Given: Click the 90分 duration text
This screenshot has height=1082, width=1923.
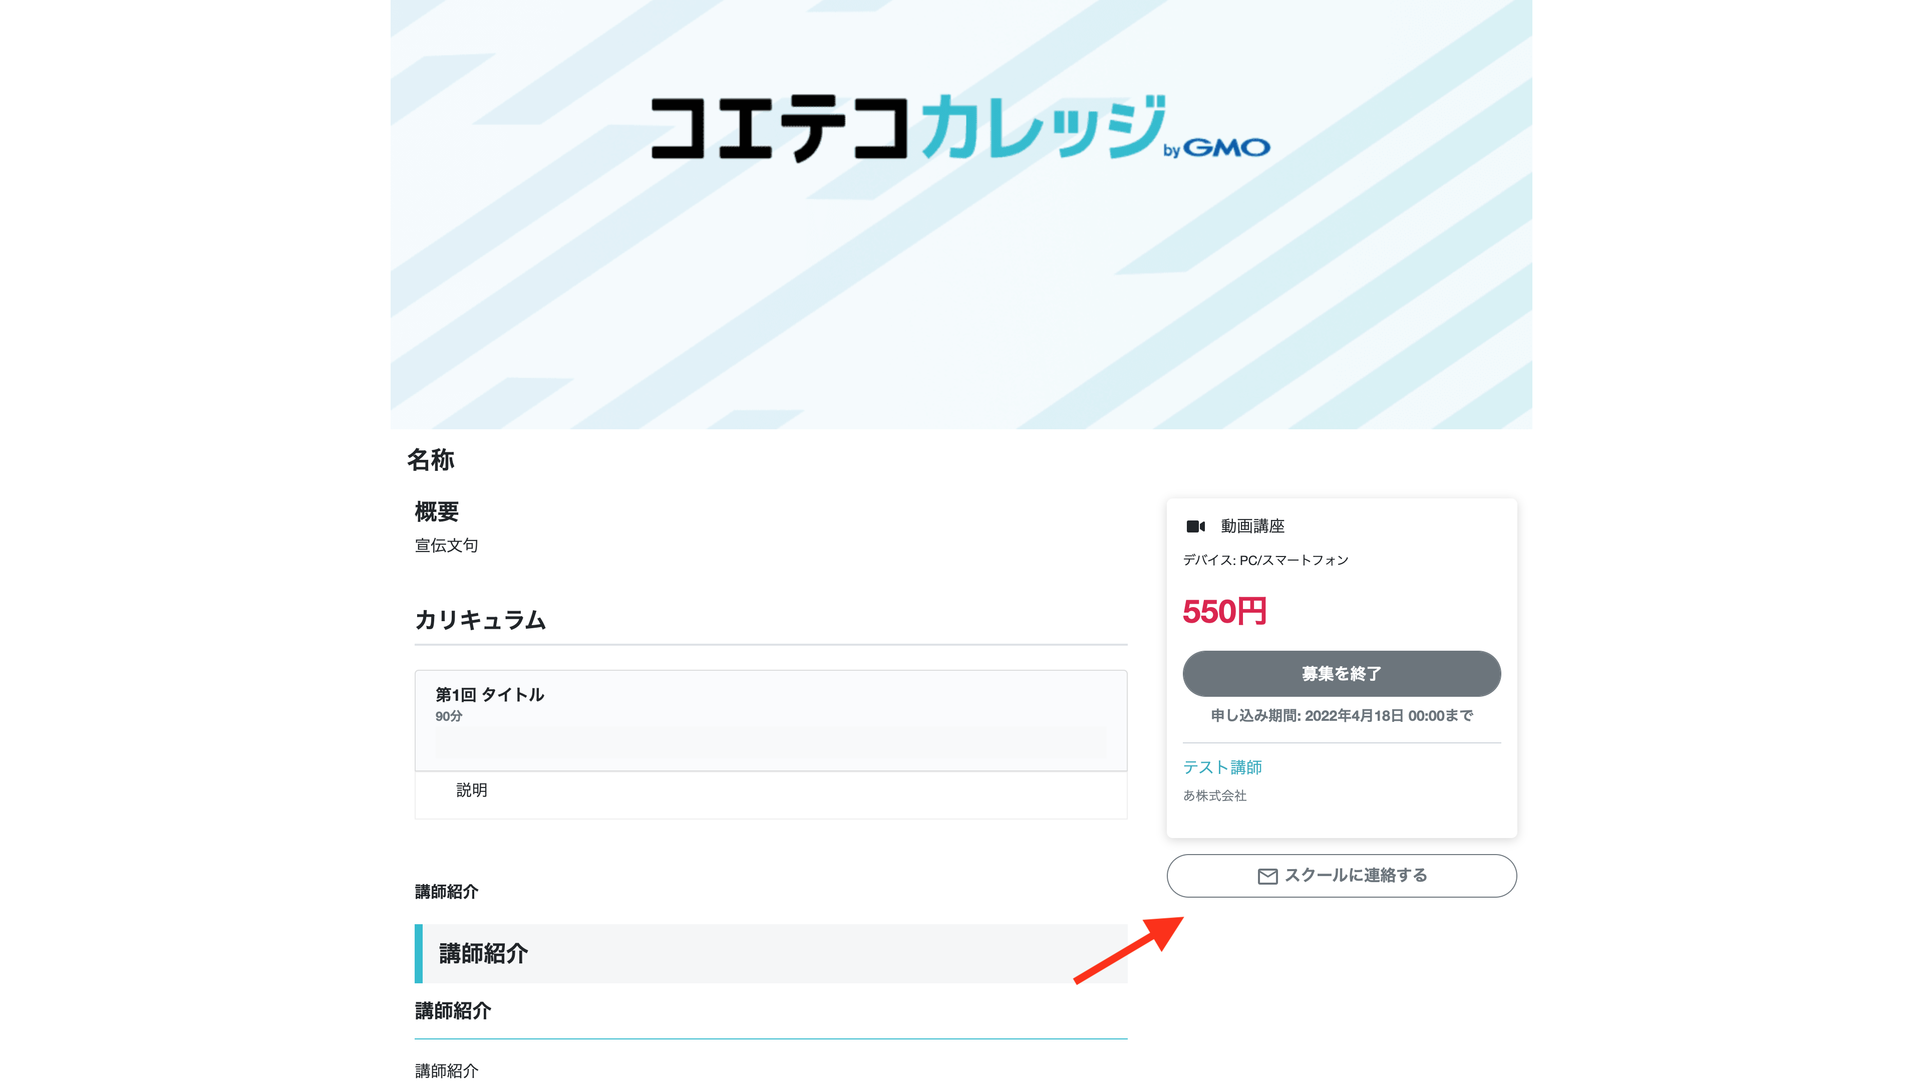Looking at the screenshot, I should click(449, 716).
